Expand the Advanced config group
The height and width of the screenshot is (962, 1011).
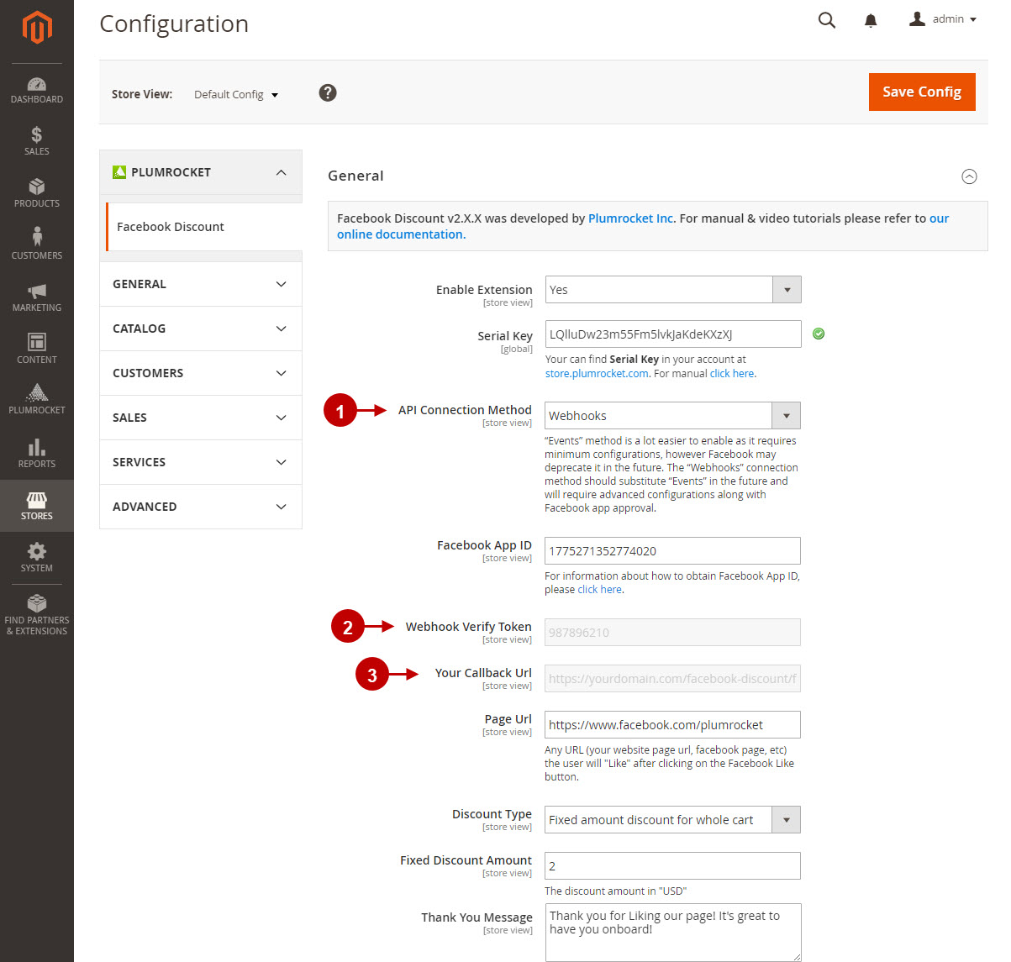201,507
